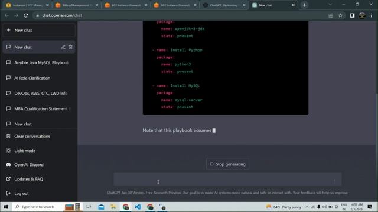Image resolution: width=378 pixels, height=212 pixels.
Task: Open the tab search dropdown arrow in Chrome
Action: [330, 4]
